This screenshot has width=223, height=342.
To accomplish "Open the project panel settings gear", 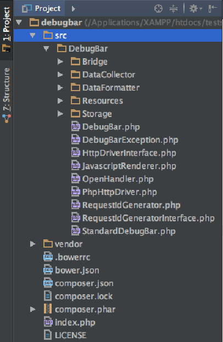I will (196, 9).
